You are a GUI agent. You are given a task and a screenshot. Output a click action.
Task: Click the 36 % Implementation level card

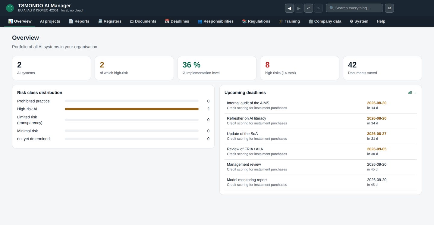[x=217, y=68]
